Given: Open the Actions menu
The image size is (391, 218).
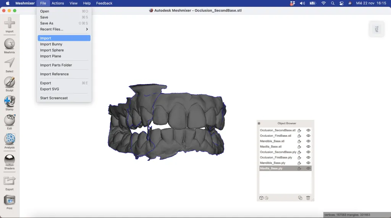Looking at the screenshot, I should (x=58, y=3).
